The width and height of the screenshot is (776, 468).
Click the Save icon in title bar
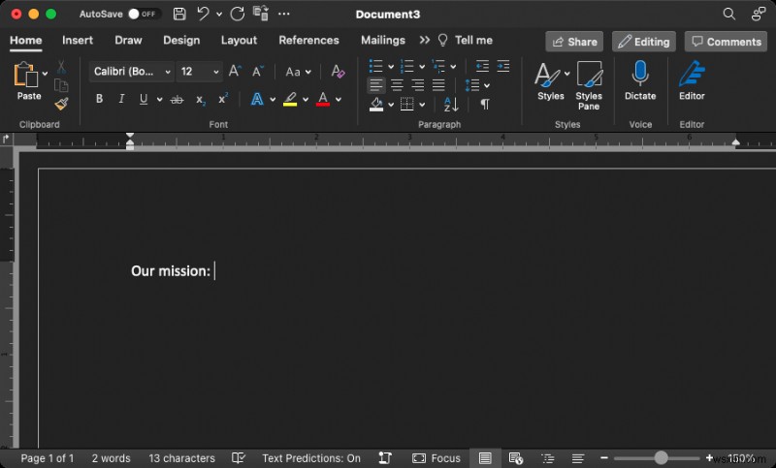click(x=179, y=14)
